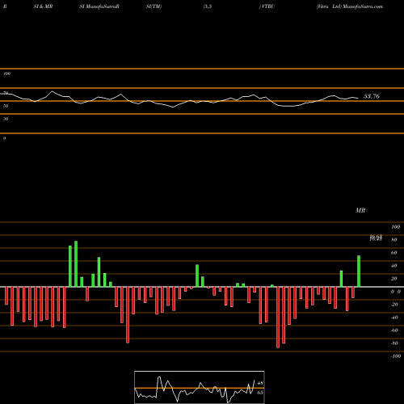Click the 30 label on RSI axis
The image size is (404, 404).
pos(6,119)
